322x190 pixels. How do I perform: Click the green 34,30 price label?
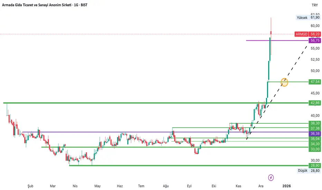tap(315, 144)
